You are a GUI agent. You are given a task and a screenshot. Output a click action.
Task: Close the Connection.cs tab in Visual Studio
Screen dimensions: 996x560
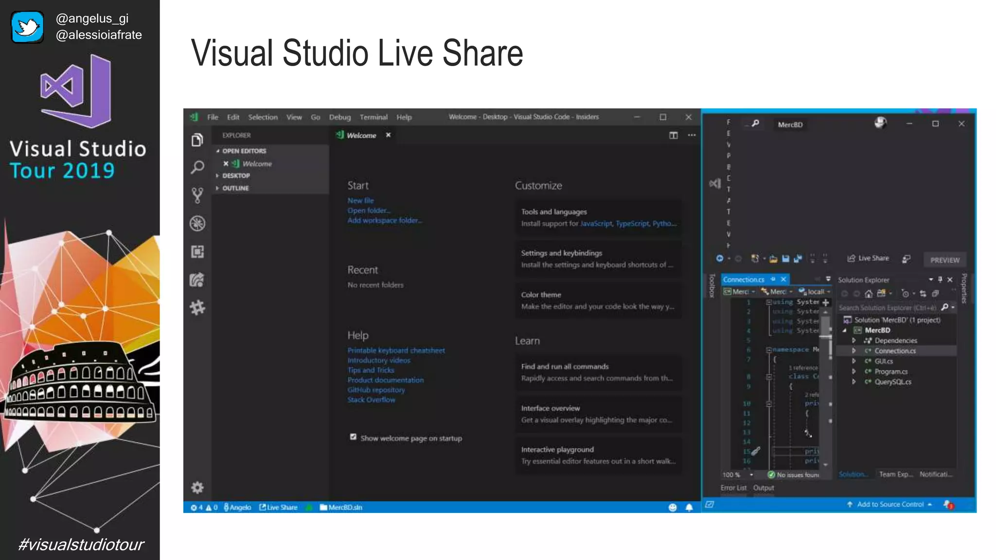click(783, 279)
